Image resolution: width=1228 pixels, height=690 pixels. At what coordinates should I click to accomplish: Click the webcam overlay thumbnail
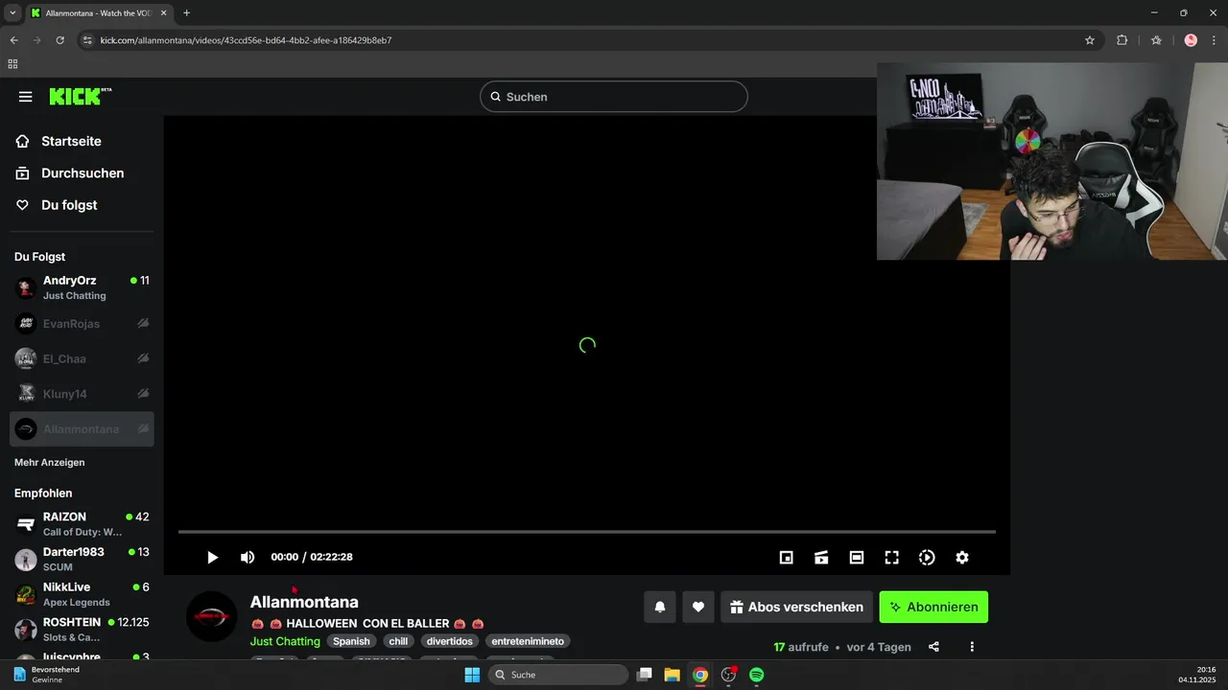(x=1052, y=161)
